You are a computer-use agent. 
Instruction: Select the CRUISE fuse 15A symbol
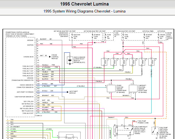coord(158,36)
